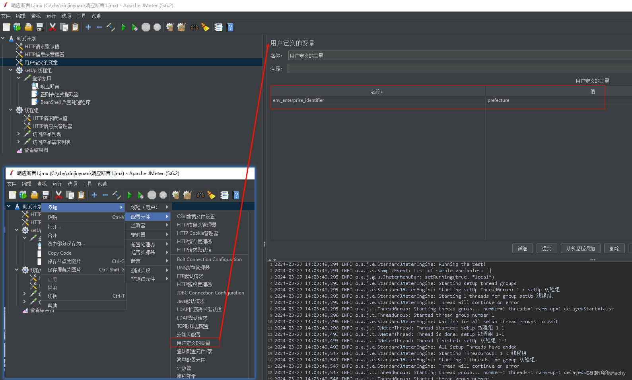The width and height of the screenshot is (632, 380).
Task: Click the Toggle enable/disable icon in upper toolbar
Action: [x=111, y=27]
